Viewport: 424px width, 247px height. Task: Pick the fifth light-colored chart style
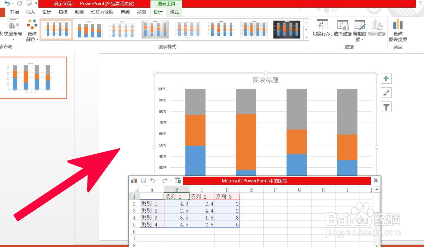tap(188, 29)
